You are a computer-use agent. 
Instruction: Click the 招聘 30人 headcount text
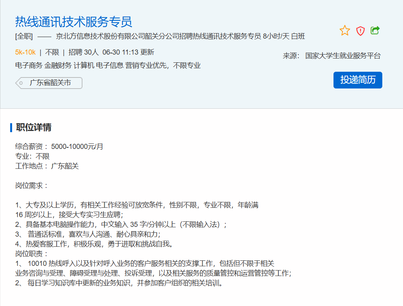pyautogui.click(x=83, y=52)
